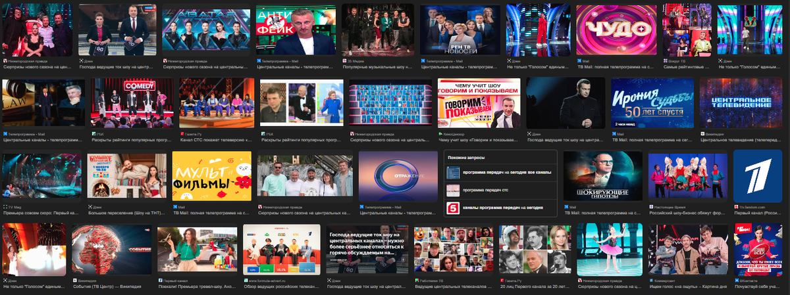Open the Ирония судьбы 50 лет спустя thumbnail

[x=652, y=102]
